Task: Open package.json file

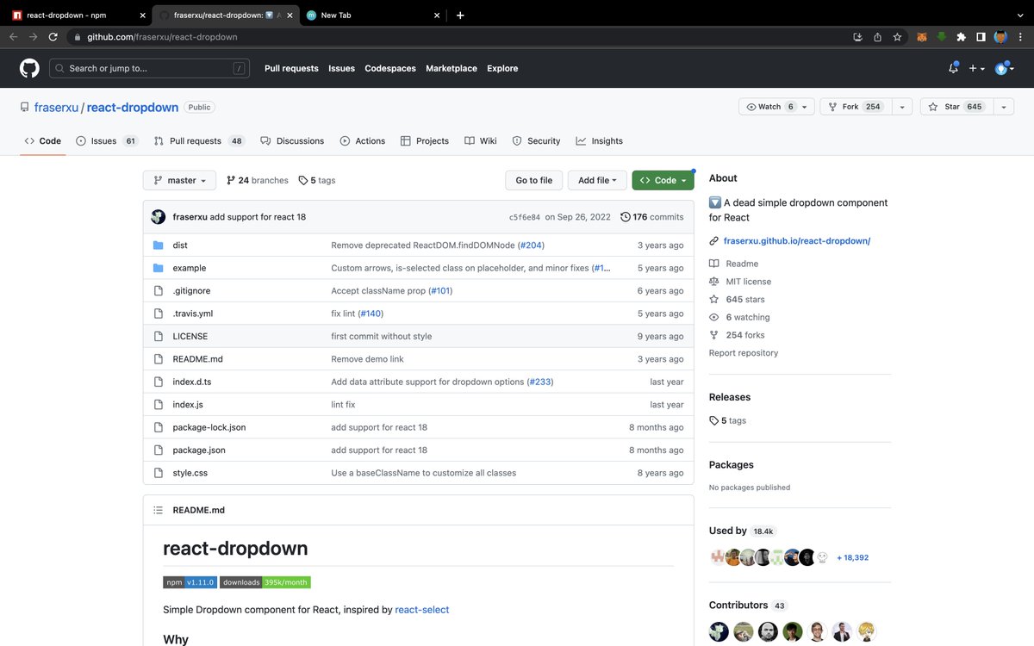Action: [199, 450]
